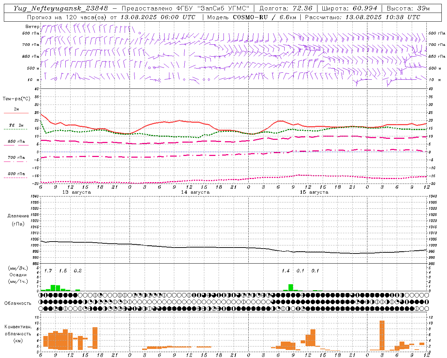Click the 1.4 precipitation total value
Viewport: 447px width, 358px height.
[286, 271]
